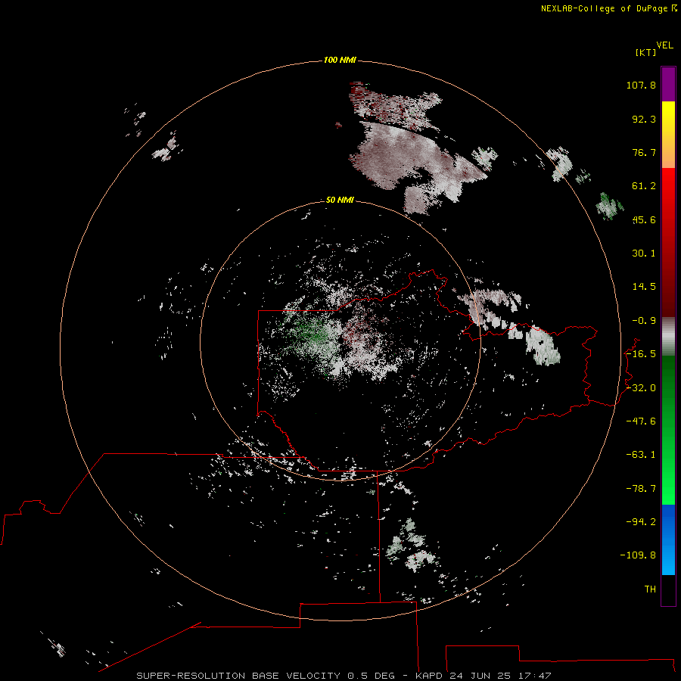
Task: Click the [KT] units label
Action: click(646, 52)
